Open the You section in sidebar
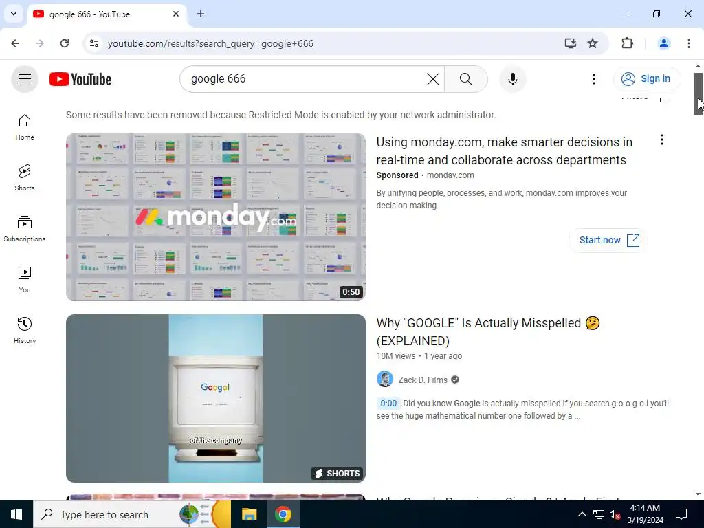Viewport: 704px width, 528px height. pyautogui.click(x=25, y=279)
